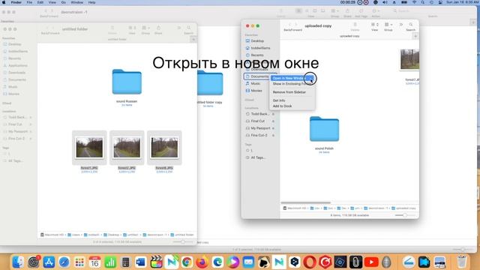The image size is (480, 270).
Task: Launch YouTube app from the Dock
Action: 371,262
